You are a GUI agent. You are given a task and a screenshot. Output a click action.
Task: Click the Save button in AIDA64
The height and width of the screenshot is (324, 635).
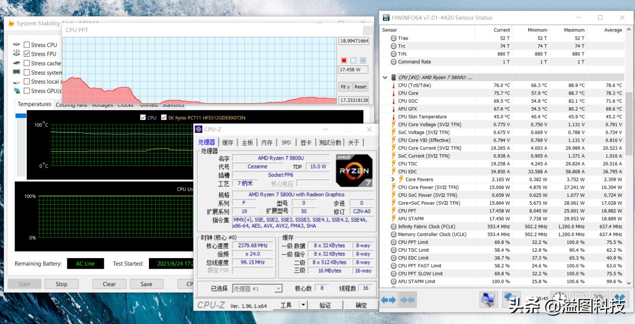tap(146, 284)
